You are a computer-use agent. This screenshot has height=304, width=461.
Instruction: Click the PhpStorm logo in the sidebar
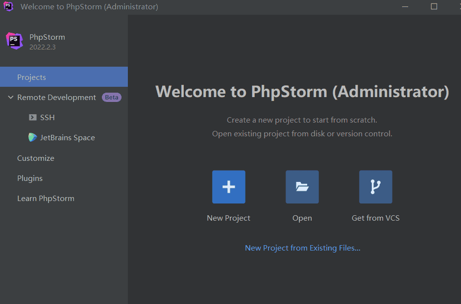pyautogui.click(x=14, y=41)
